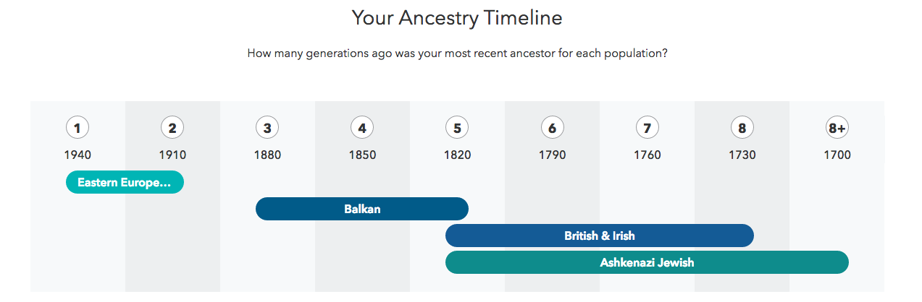Click the generation 5 circle marker
Screen dimensions: 922x302
pos(457,129)
